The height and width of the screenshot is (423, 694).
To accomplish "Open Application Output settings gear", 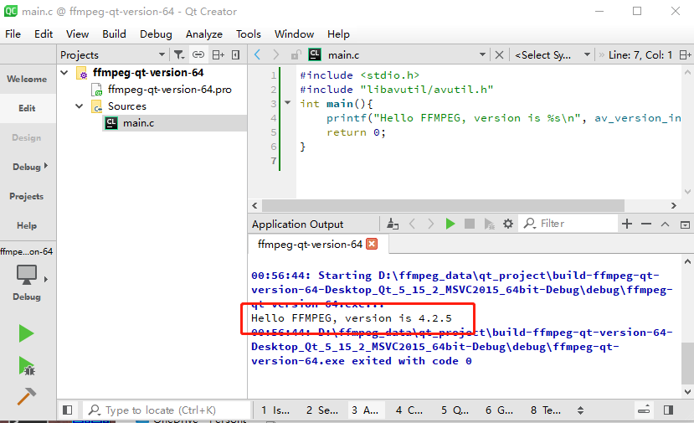I will pos(508,224).
